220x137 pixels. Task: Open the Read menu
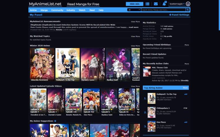(x=92, y=10)
